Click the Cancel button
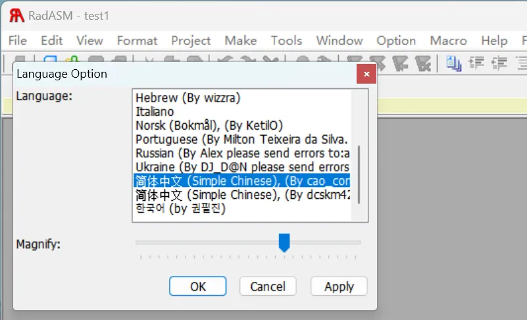This screenshot has height=320, width=527. pyautogui.click(x=268, y=286)
